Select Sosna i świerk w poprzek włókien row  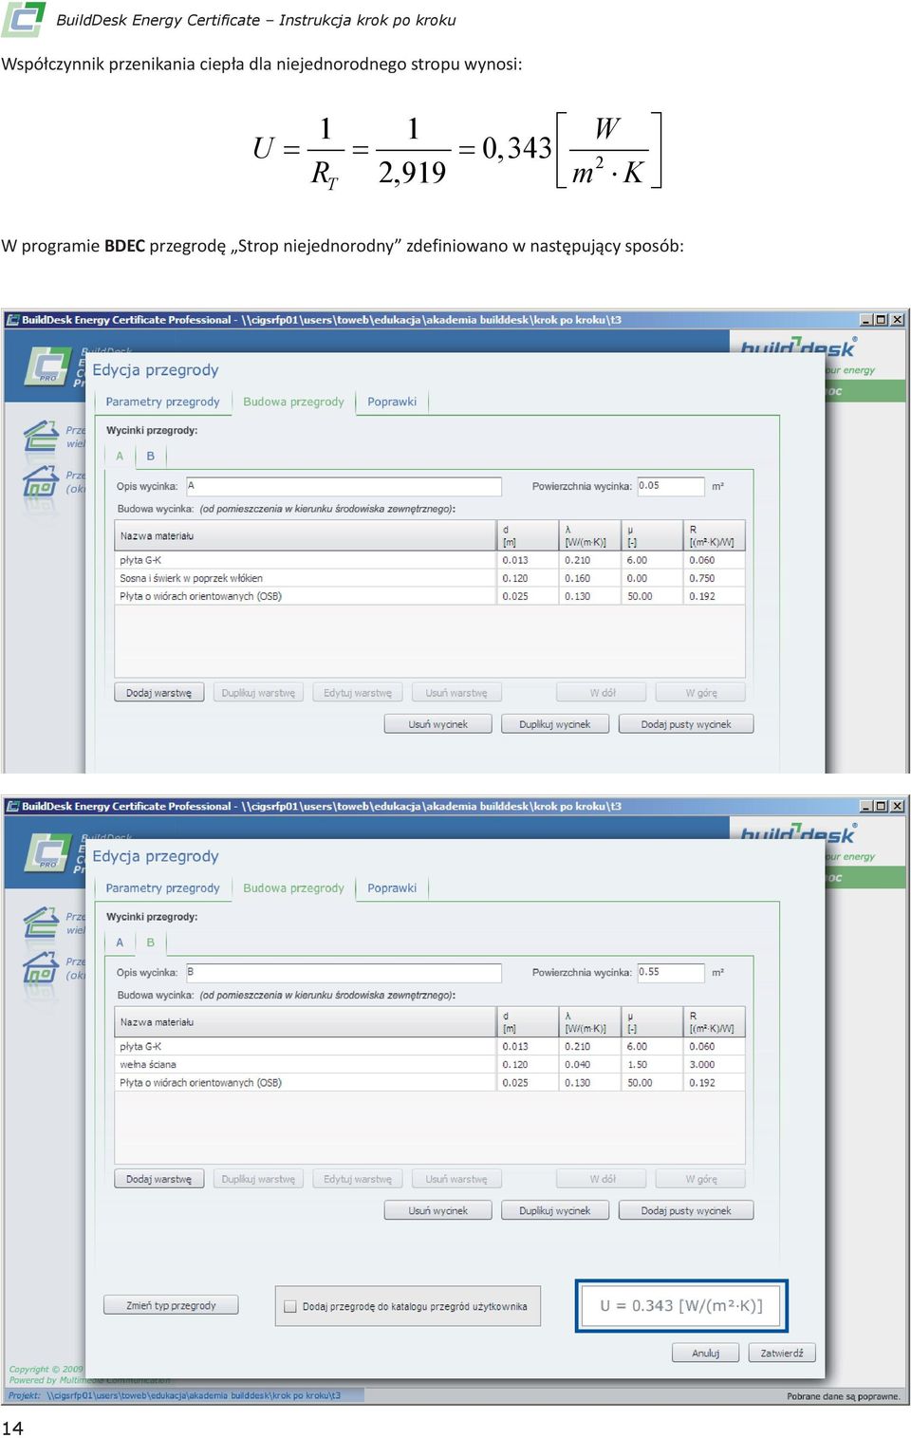(430, 578)
